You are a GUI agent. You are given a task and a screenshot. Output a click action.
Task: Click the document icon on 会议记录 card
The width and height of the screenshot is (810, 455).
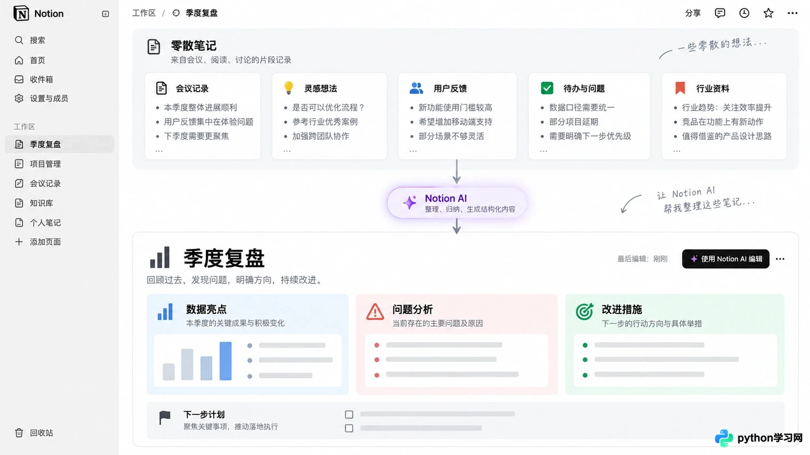click(161, 88)
